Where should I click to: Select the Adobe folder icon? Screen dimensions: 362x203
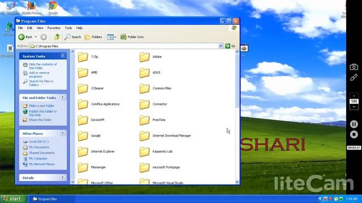coord(145,57)
